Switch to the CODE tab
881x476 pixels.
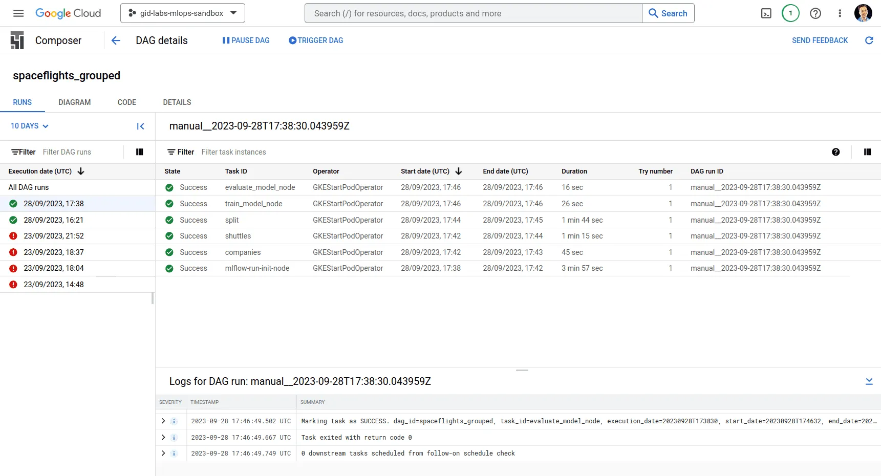click(126, 102)
